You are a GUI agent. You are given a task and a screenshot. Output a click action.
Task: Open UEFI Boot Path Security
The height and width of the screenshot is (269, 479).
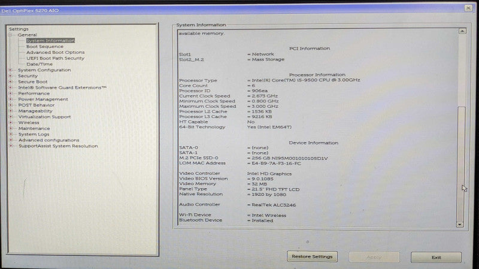[55, 58]
